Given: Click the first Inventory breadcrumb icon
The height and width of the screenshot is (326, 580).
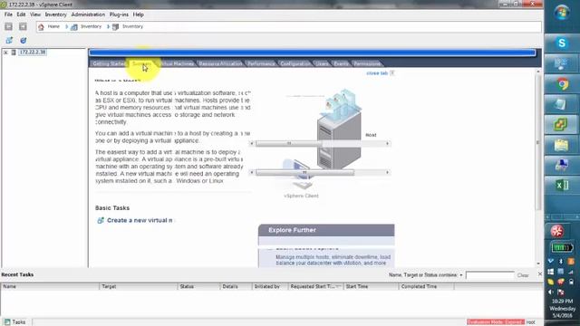Looking at the screenshot, I should click(74, 26).
